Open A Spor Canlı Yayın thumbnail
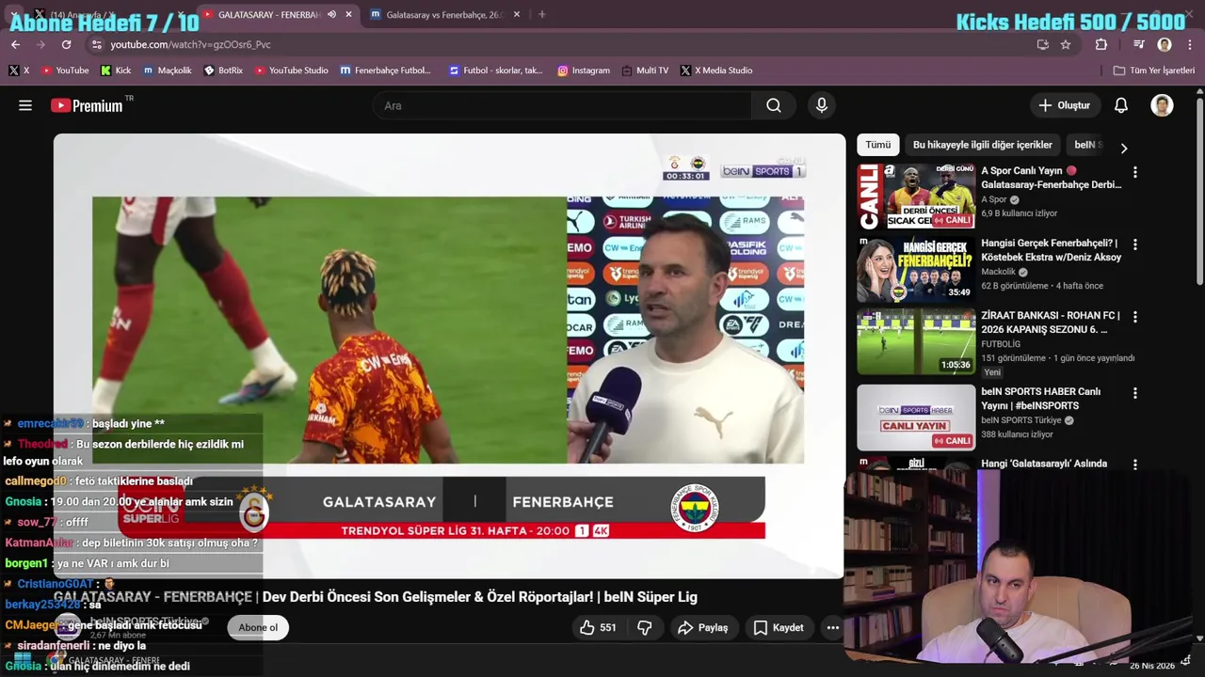The image size is (1205, 677). [916, 197]
